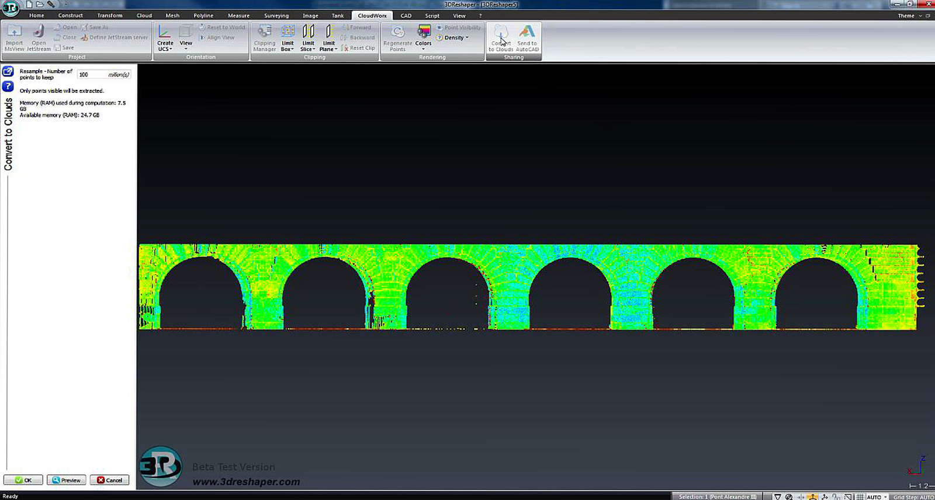Toggle the grid icon in the status bar
Screen dimensions: 935x500
pos(860,496)
